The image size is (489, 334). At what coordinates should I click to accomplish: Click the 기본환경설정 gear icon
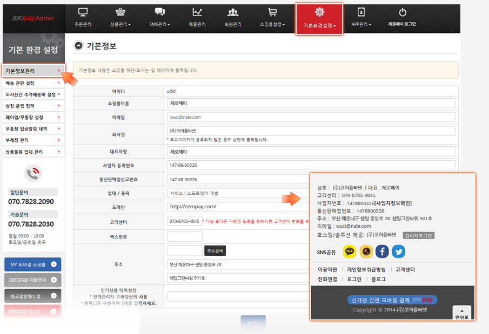click(319, 12)
